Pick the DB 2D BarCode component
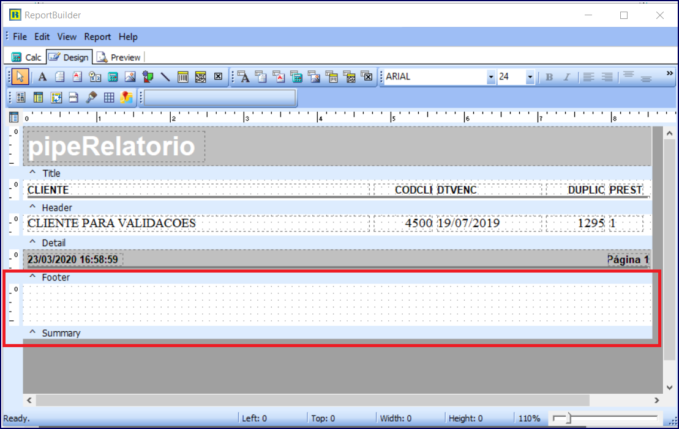The width and height of the screenshot is (679, 429). coord(350,77)
